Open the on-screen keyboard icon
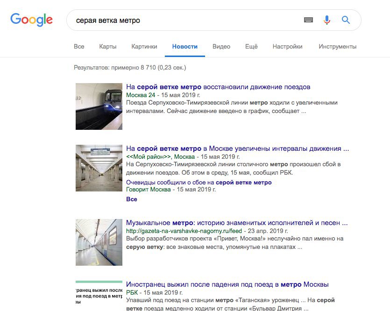Image resolution: width=390 pixels, height=311 pixels. (x=308, y=20)
